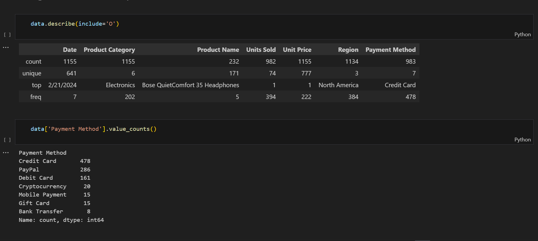Click the Date column header
The height and width of the screenshot is (241, 538).
coord(70,50)
